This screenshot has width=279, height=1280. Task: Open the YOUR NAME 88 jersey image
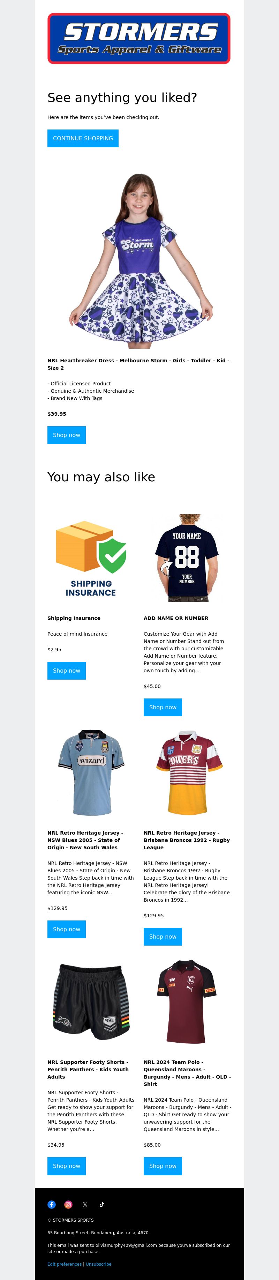tap(187, 558)
